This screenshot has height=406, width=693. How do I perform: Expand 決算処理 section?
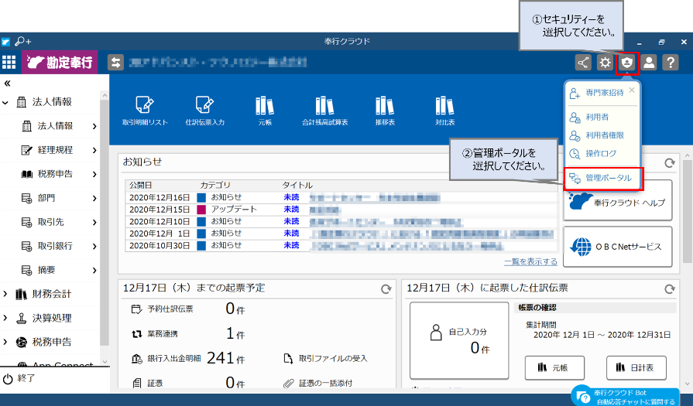point(5,318)
